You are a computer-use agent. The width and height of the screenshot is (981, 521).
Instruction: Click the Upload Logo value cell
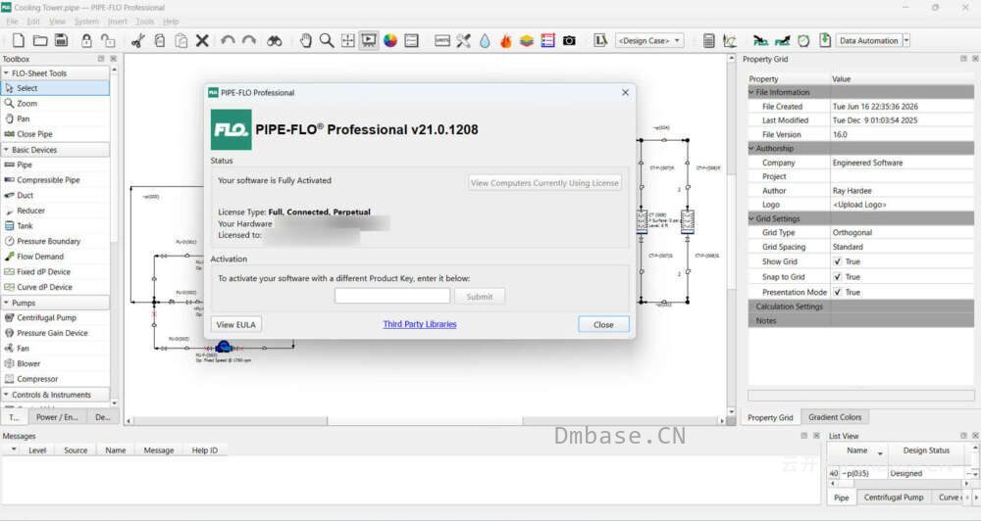point(902,205)
